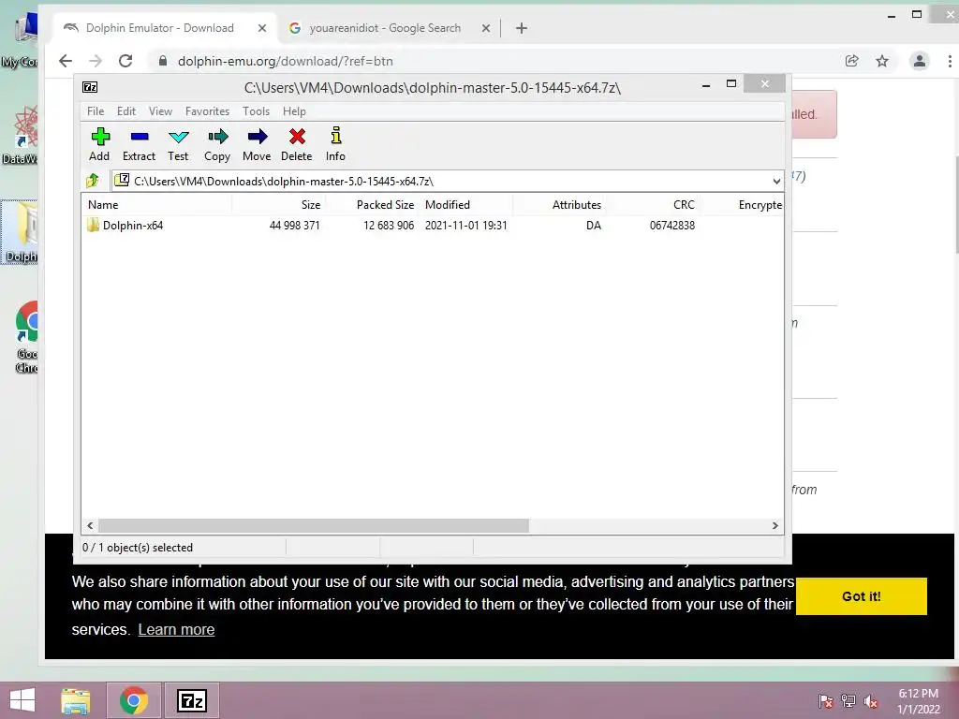Bookmark this page with the star icon
Image resolution: width=959 pixels, height=719 pixels.
pyautogui.click(x=882, y=61)
